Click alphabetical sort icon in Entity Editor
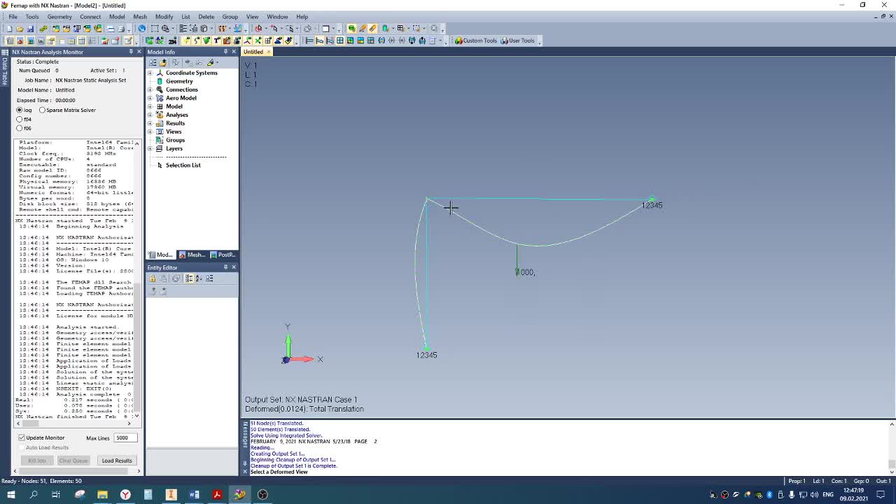The image size is (896, 504). coord(199,279)
